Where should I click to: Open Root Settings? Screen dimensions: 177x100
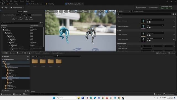coord(153,7)
